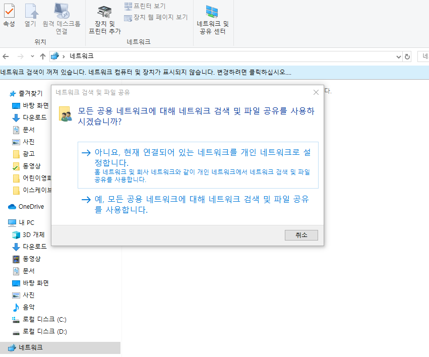Image resolution: width=429 pixels, height=357 pixels.
Task: Select 네트워크 at the navigation pane bottom
Action: click(60, 348)
